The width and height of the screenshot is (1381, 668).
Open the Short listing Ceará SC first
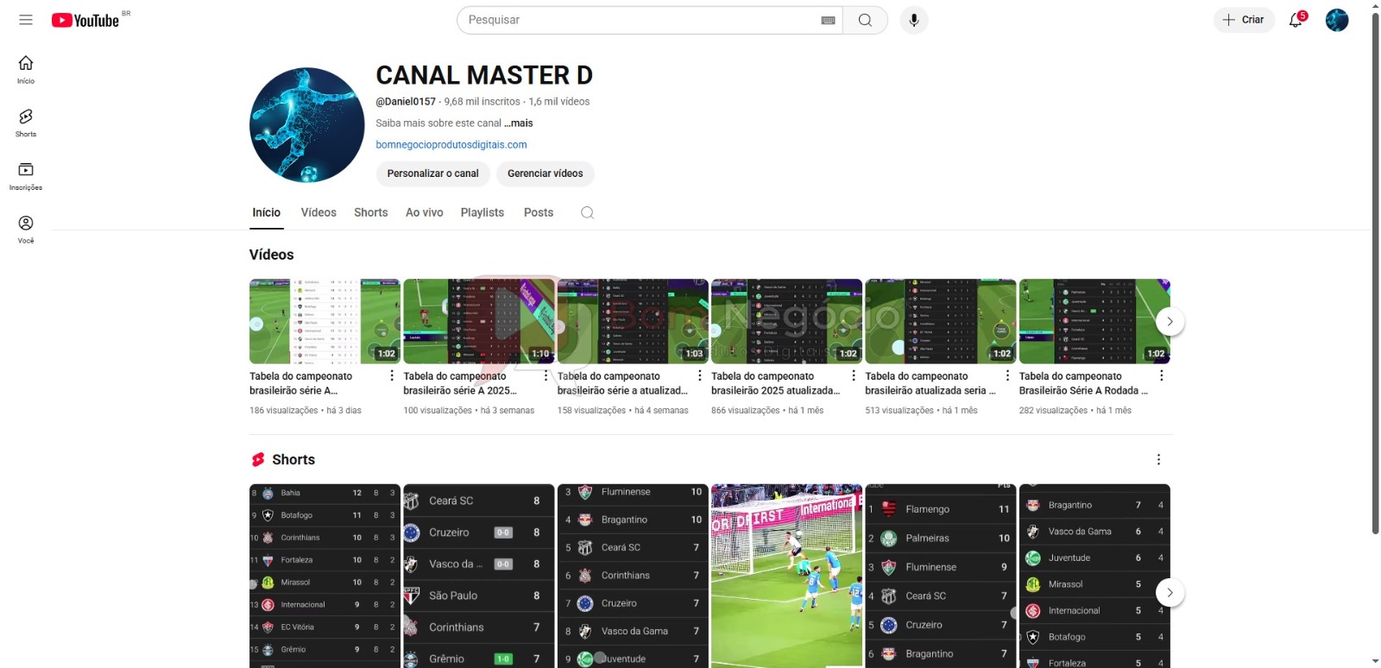pyautogui.click(x=479, y=576)
